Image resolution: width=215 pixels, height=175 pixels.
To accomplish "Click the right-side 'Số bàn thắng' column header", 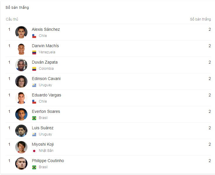I will point(200,19).
